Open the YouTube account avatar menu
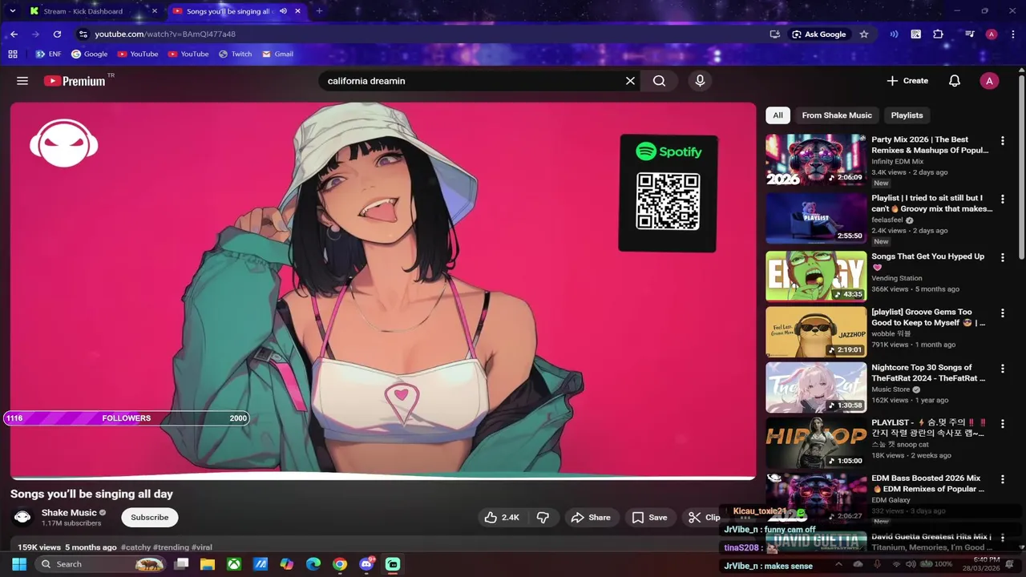This screenshot has height=577, width=1026. coord(989,81)
